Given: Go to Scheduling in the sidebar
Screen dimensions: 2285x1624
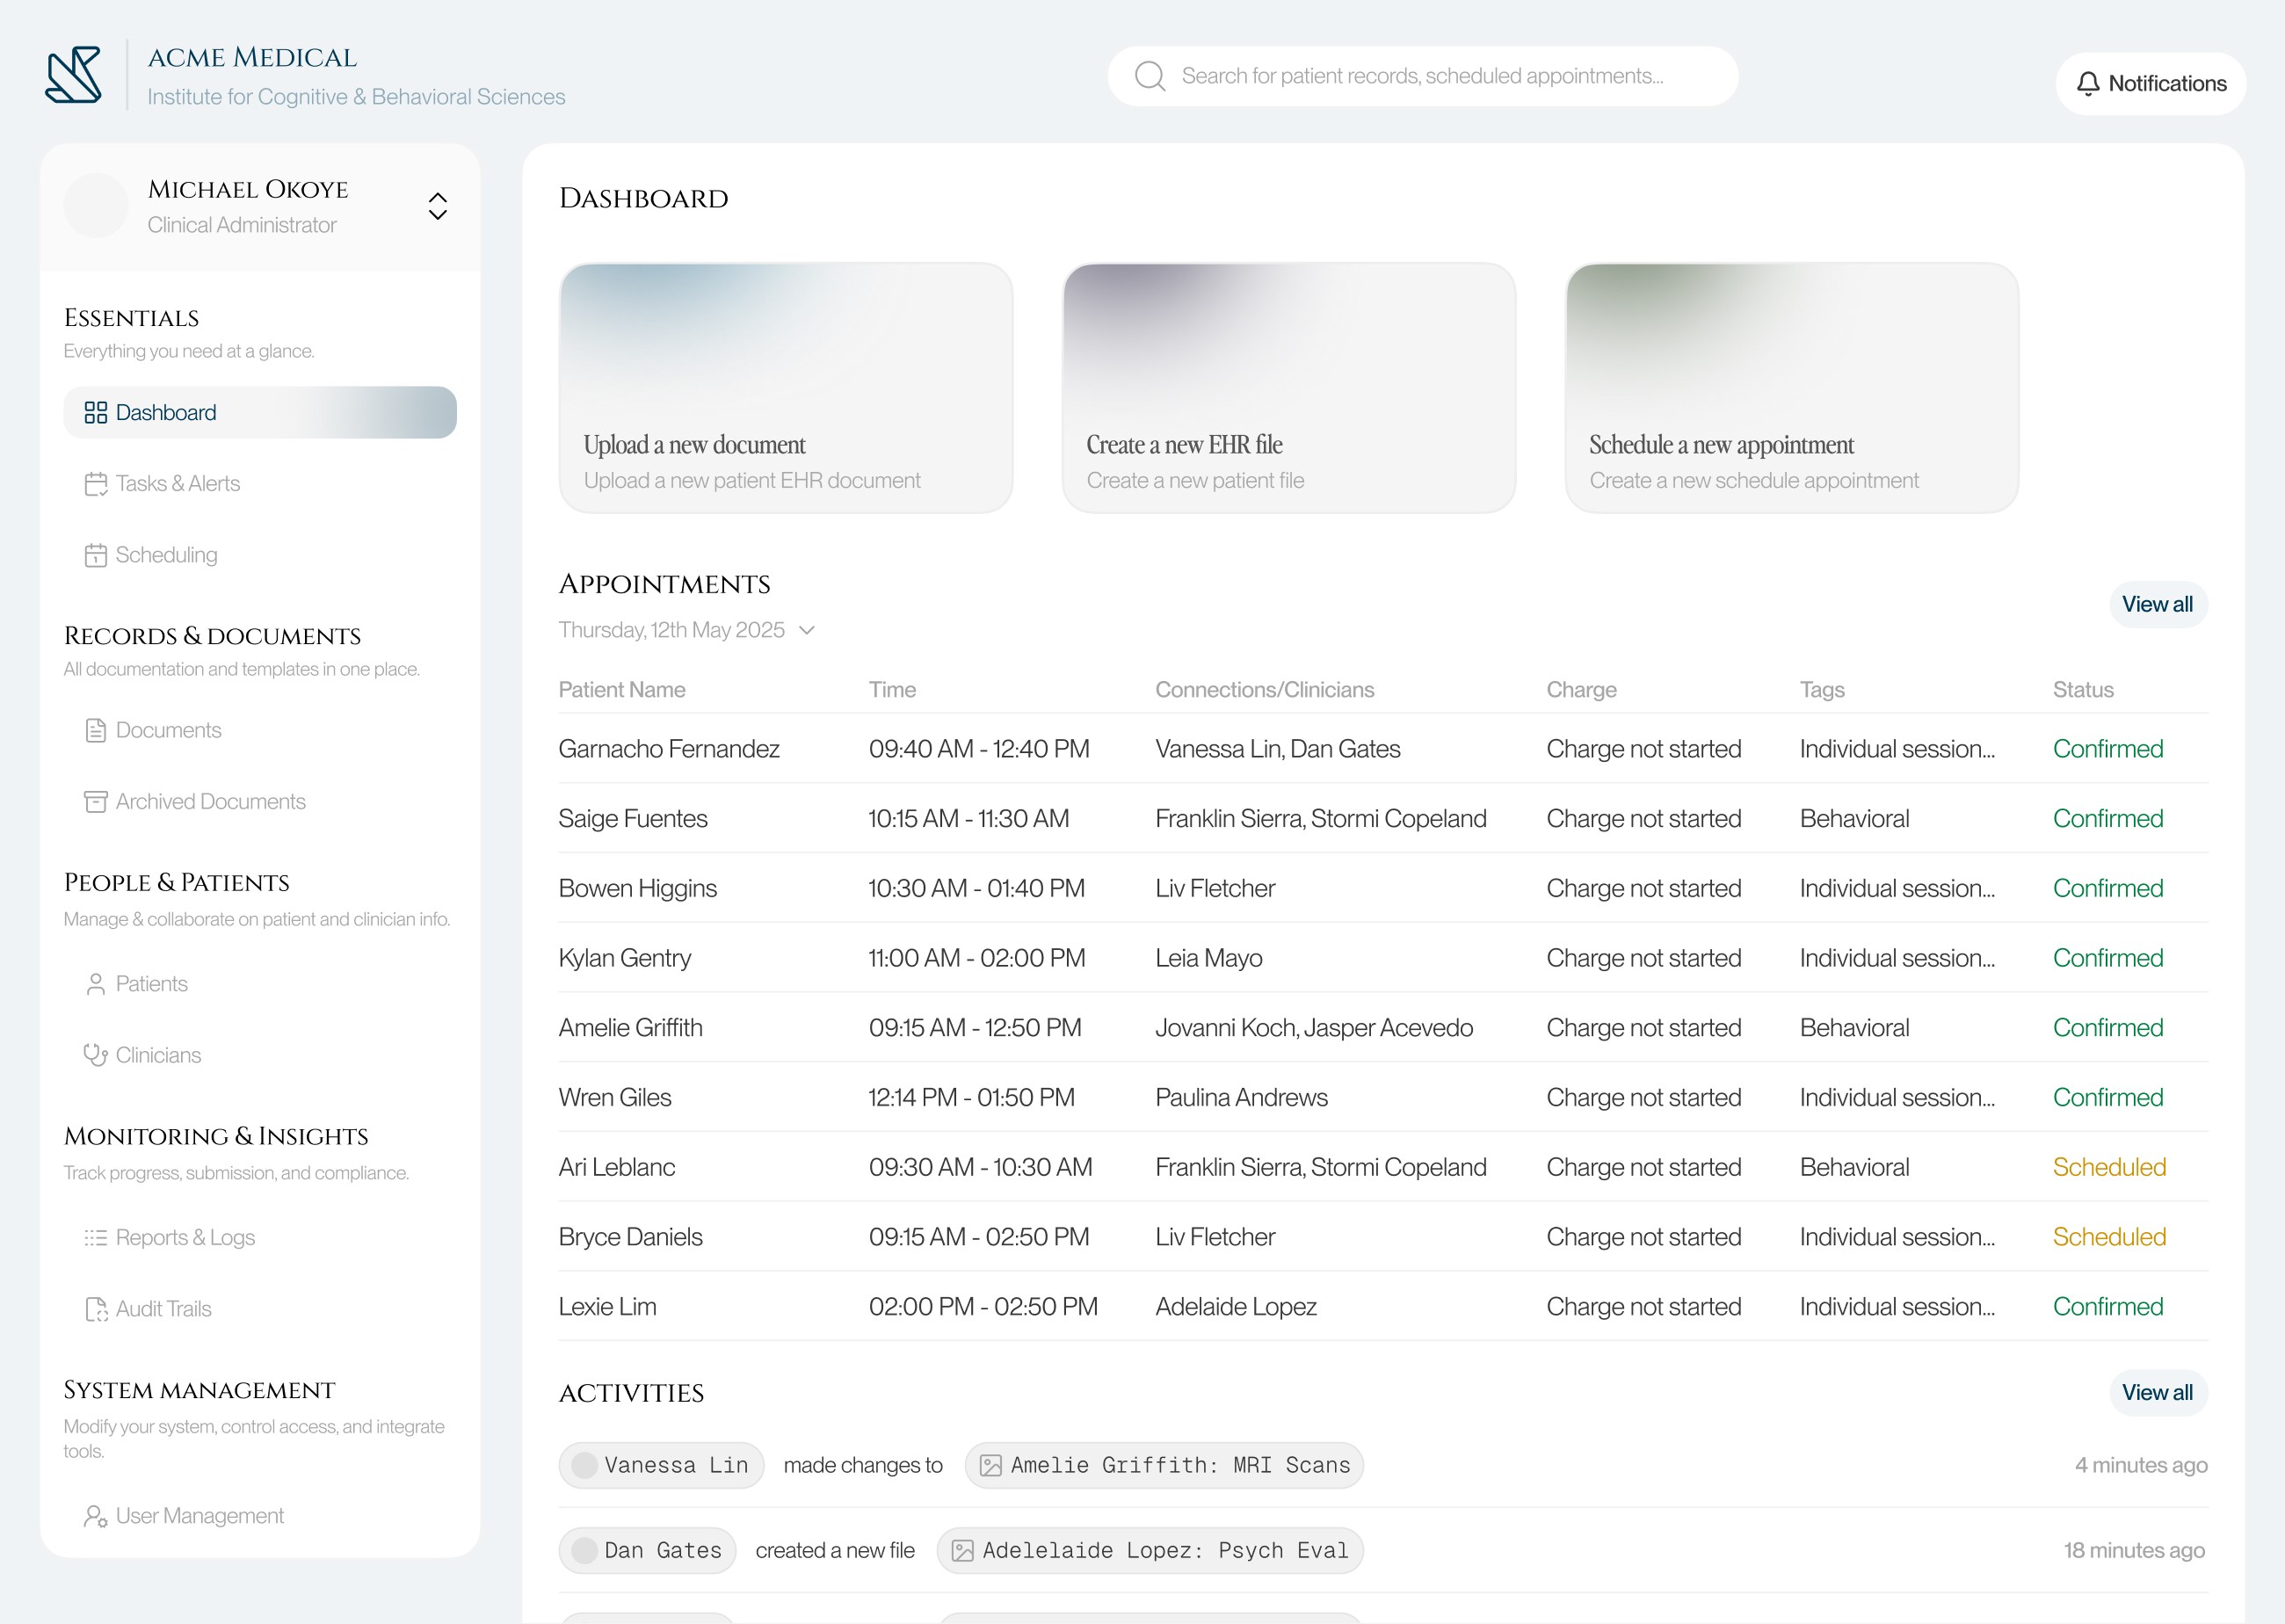Looking at the screenshot, I should tap(166, 555).
